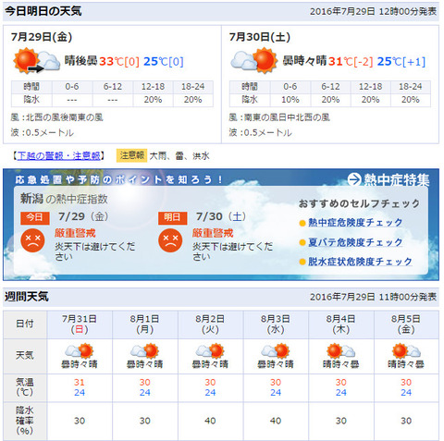
Task: Click the weather icon for 7月31日
Action: click(x=80, y=351)
